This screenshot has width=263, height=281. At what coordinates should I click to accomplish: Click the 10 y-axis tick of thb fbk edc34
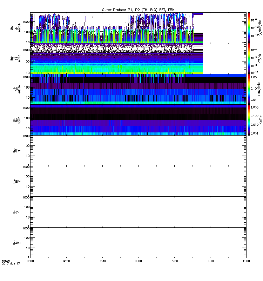(x=28, y=98)
